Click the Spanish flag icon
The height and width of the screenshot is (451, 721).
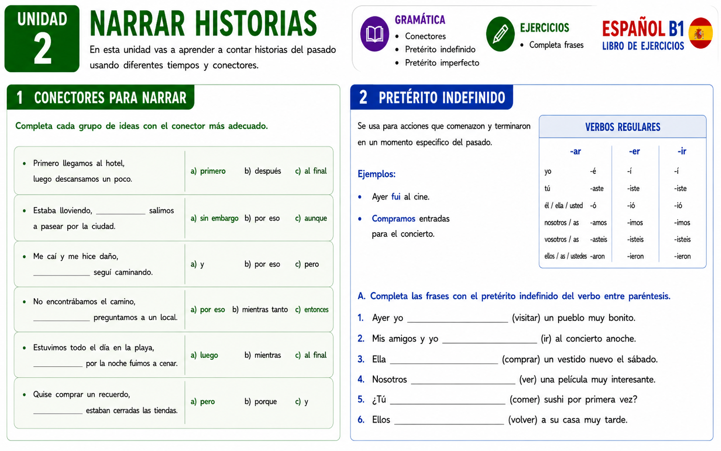coord(701,33)
